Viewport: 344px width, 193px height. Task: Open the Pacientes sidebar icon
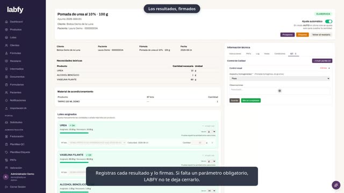click(6, 93)
